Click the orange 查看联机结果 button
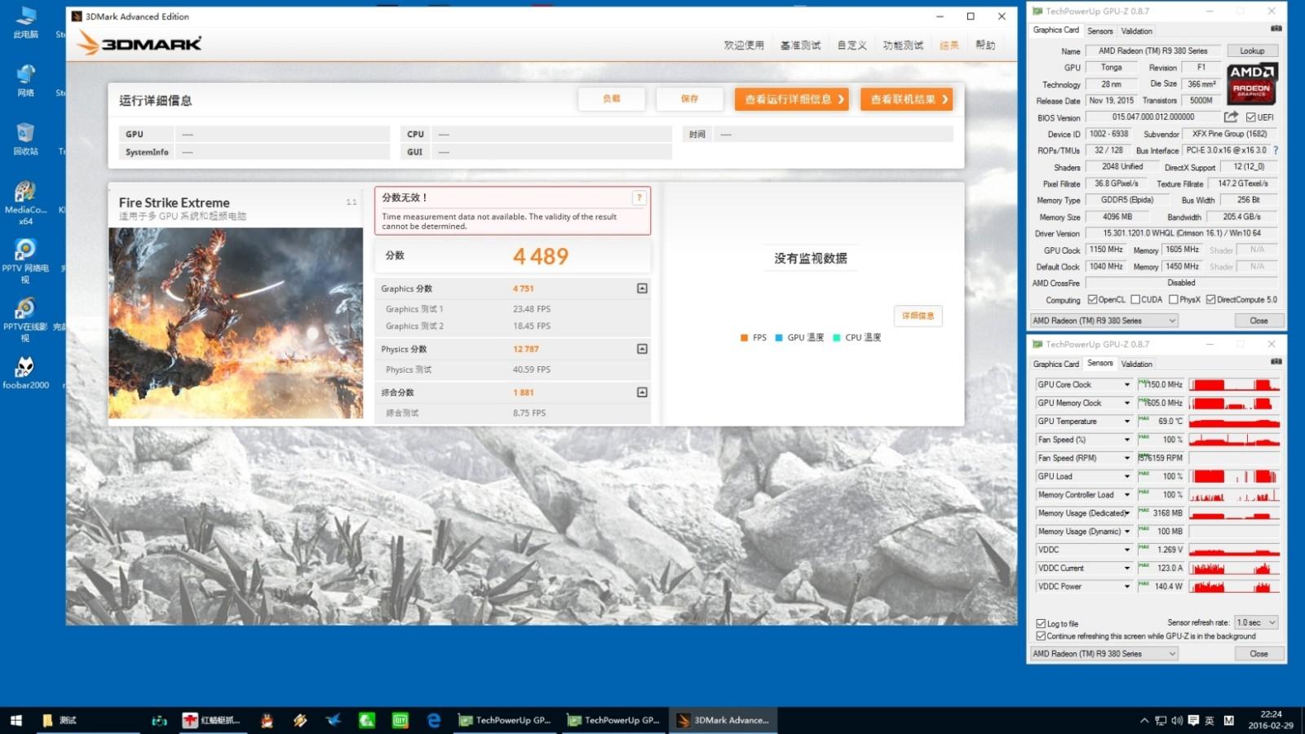 906,99
